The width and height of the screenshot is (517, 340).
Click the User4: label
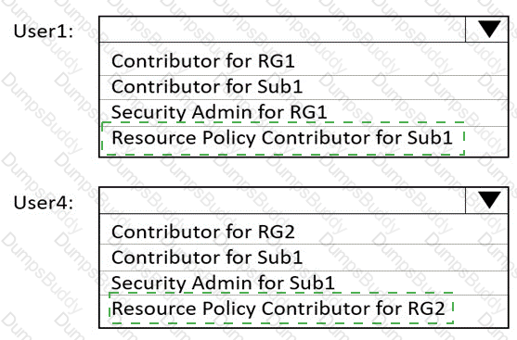click(44, 202)
